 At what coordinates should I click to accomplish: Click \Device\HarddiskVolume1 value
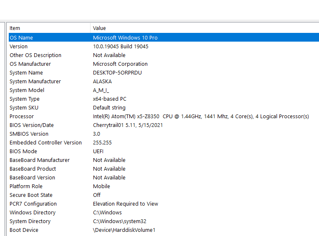click(x=124, y=230)
